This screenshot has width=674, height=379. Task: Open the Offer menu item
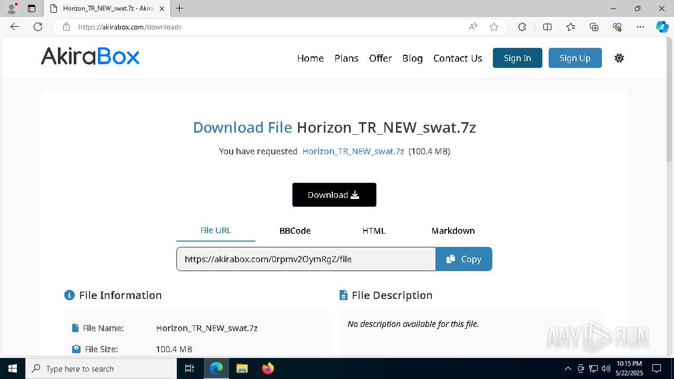(380, 58)
